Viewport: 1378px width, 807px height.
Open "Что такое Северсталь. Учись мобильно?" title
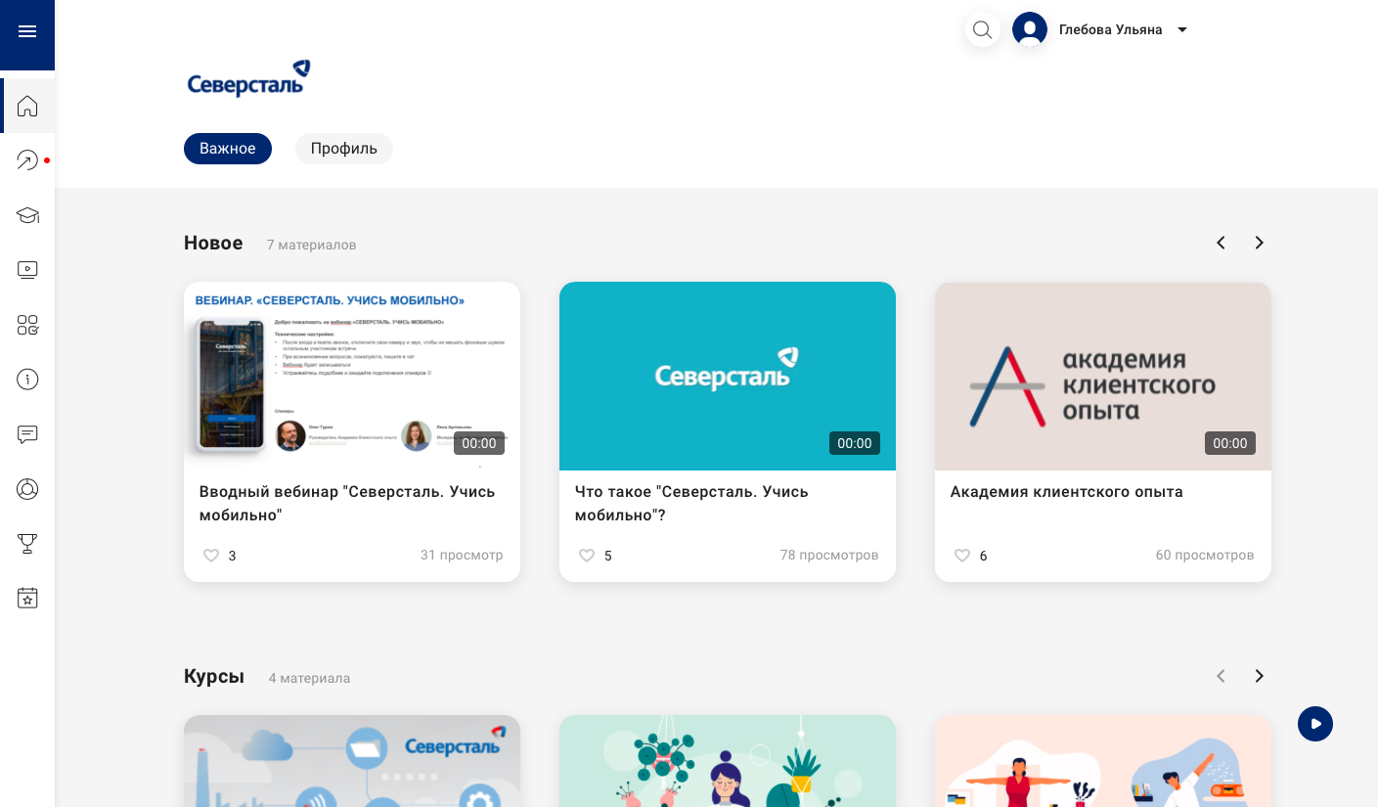691,504
